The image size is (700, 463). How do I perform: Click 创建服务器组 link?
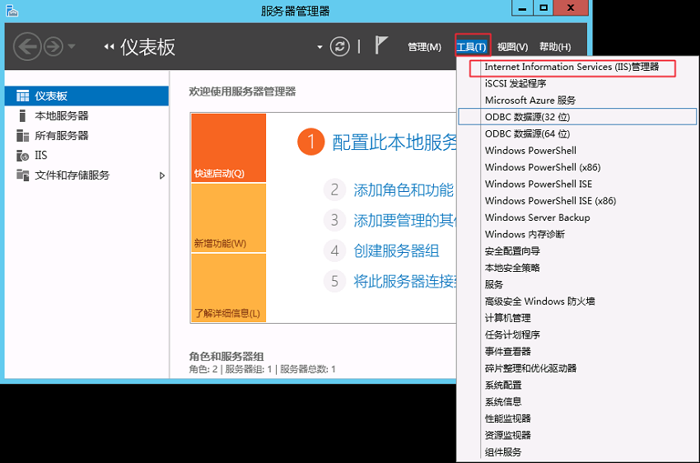coord(396,251)
